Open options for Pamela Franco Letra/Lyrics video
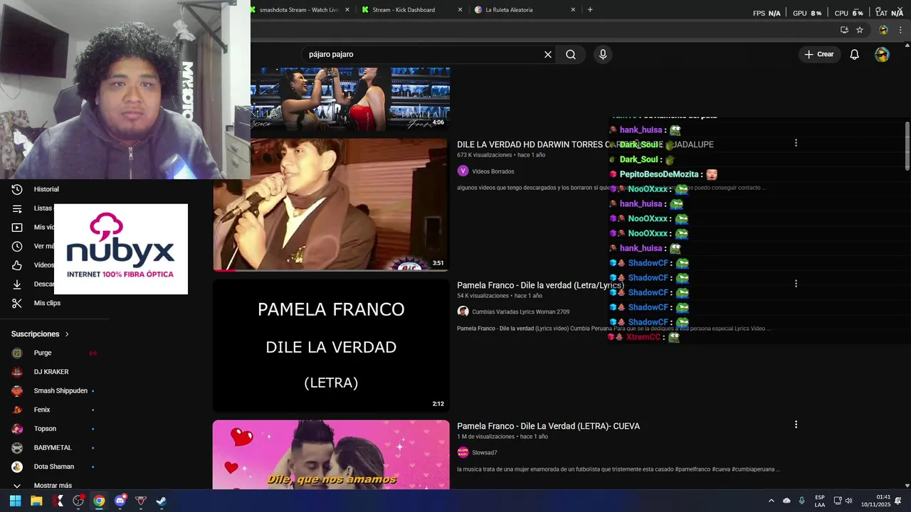Viewport: 911px width, 512px height. [796, 284]
